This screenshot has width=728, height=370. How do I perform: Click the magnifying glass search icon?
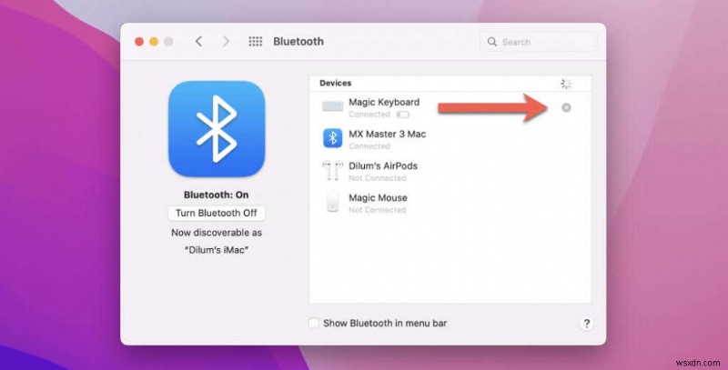492,42
